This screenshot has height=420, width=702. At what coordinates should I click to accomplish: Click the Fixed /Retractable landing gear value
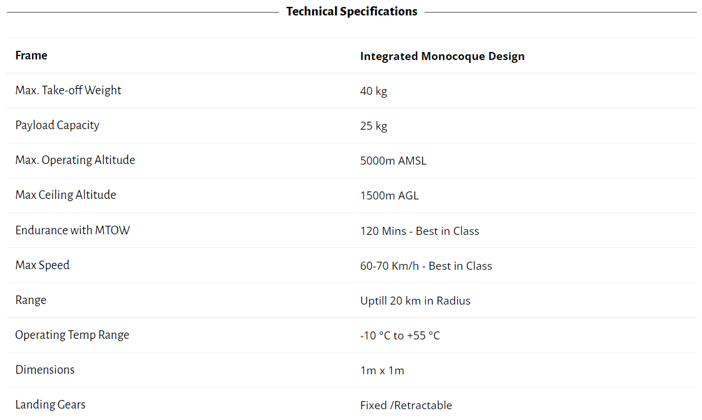point(406,405)
